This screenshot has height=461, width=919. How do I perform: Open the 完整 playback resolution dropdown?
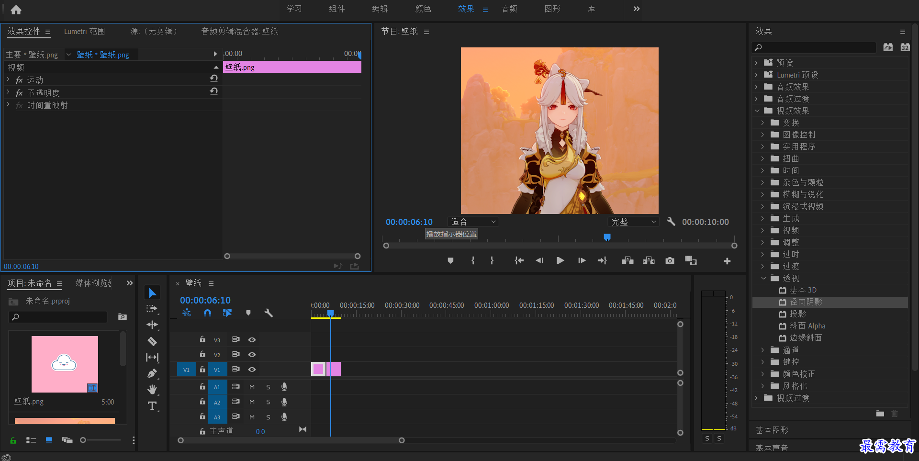pos(633,222)
